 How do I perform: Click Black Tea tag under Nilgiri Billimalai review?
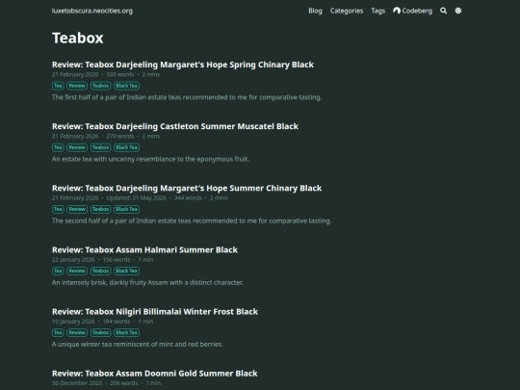click(x=127, y=332)
